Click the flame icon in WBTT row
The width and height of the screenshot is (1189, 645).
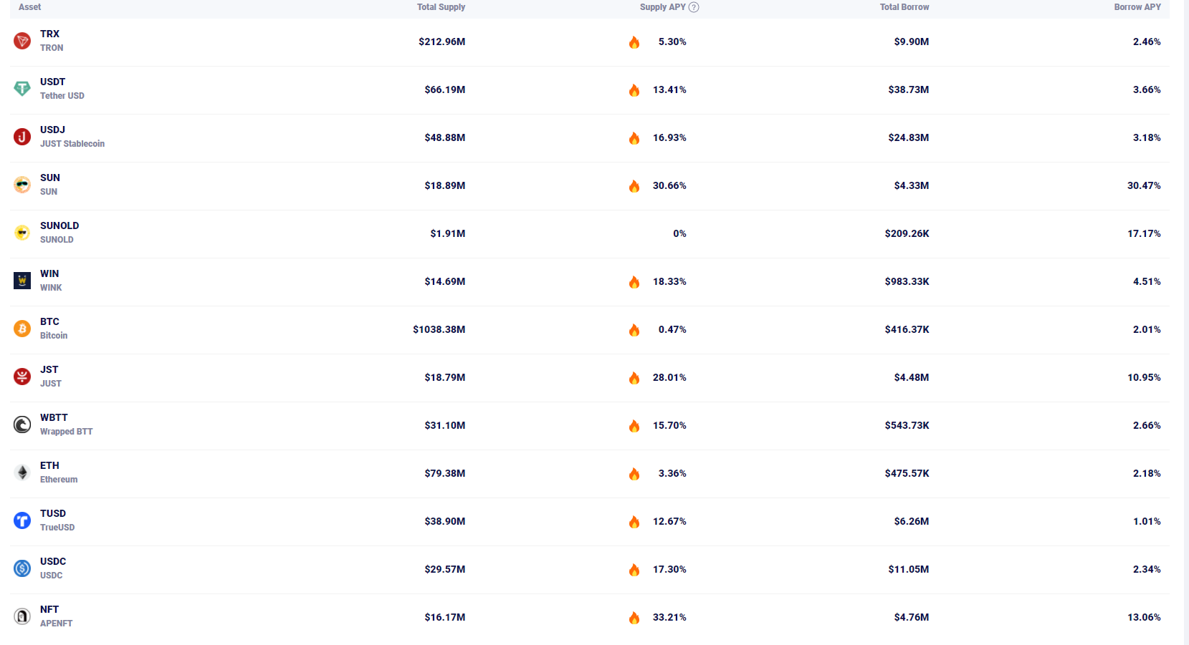pos(634,426)
